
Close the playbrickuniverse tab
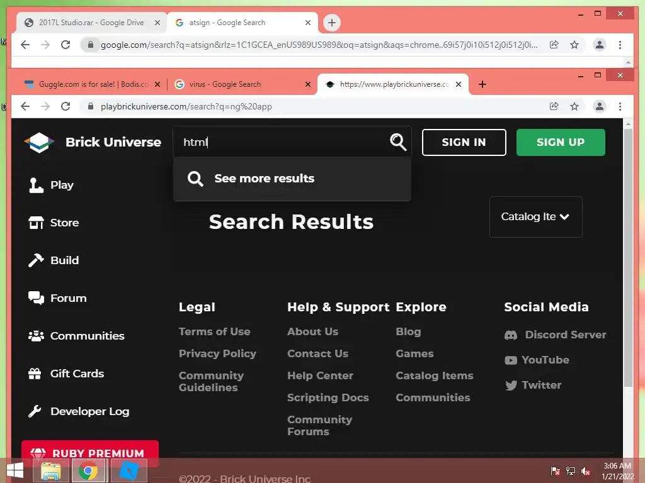tap(459, 84)
